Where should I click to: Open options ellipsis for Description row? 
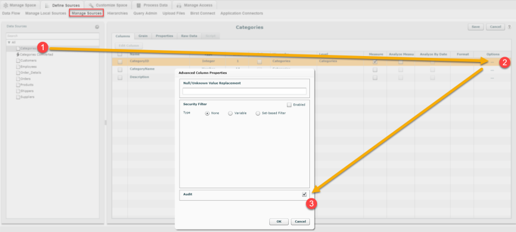492,78
